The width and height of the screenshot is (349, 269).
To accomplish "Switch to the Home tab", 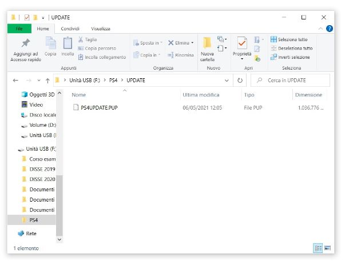I will point(43,29).
